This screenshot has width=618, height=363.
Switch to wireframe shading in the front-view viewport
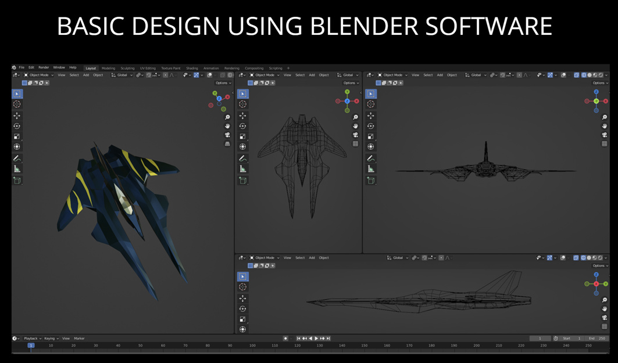click(584, 75)
